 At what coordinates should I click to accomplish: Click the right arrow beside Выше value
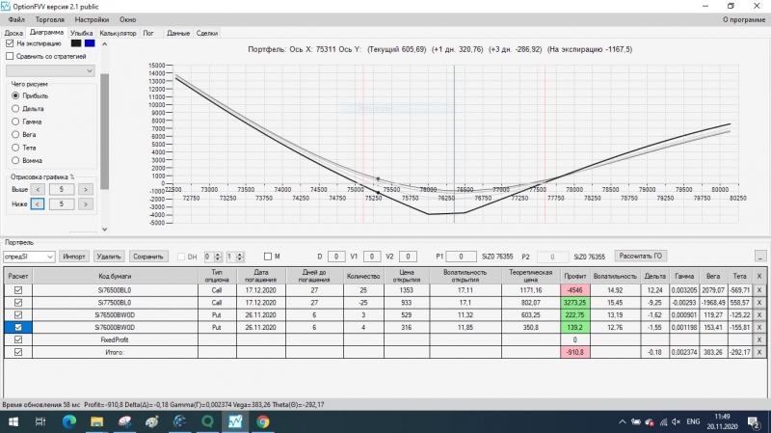tap(86, 189)
